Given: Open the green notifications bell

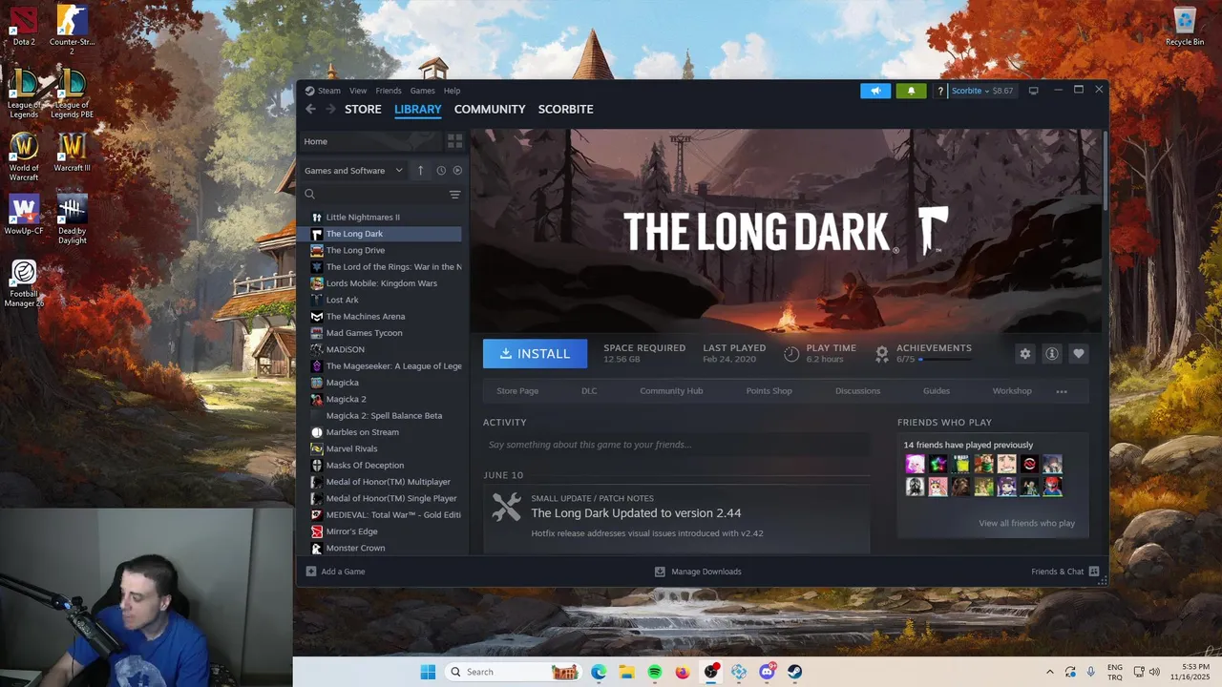Looking at the screenshot, I should (911, 91).
